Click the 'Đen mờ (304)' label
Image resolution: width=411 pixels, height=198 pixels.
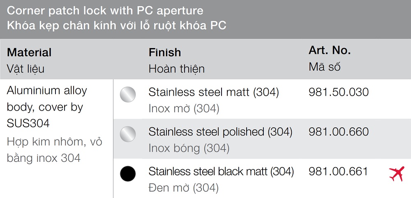(183, 188)
